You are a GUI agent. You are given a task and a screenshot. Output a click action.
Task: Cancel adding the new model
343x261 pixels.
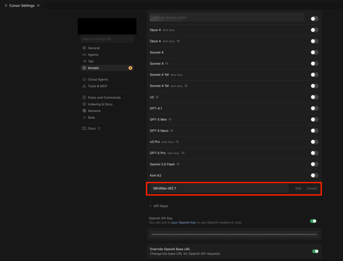click(312, 188)
